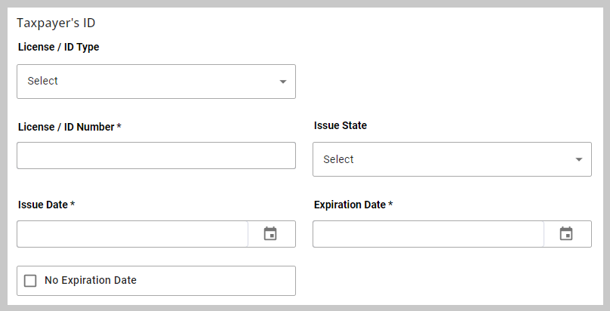Viewport: 610px width, 311px height.
Task: Click the License / ID Type label
Action: tap(59, 47)
